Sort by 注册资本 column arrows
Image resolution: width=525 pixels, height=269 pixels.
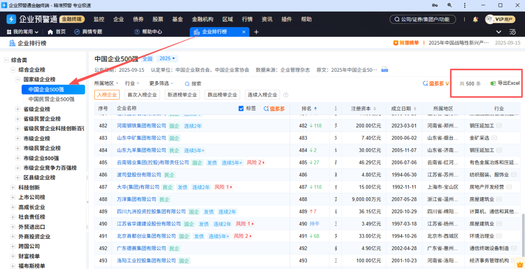(374, 109)
